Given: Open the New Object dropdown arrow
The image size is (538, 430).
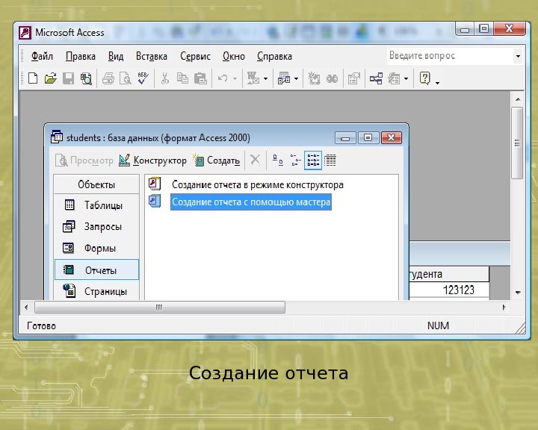Looking at the screenshot, I should [406, 78].
